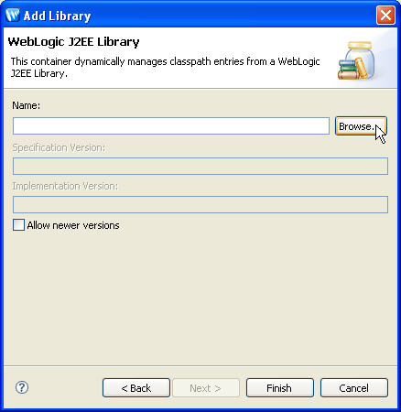401x412 pixels.
Task: Click the Implementation Version field
Action: [200, 204]
